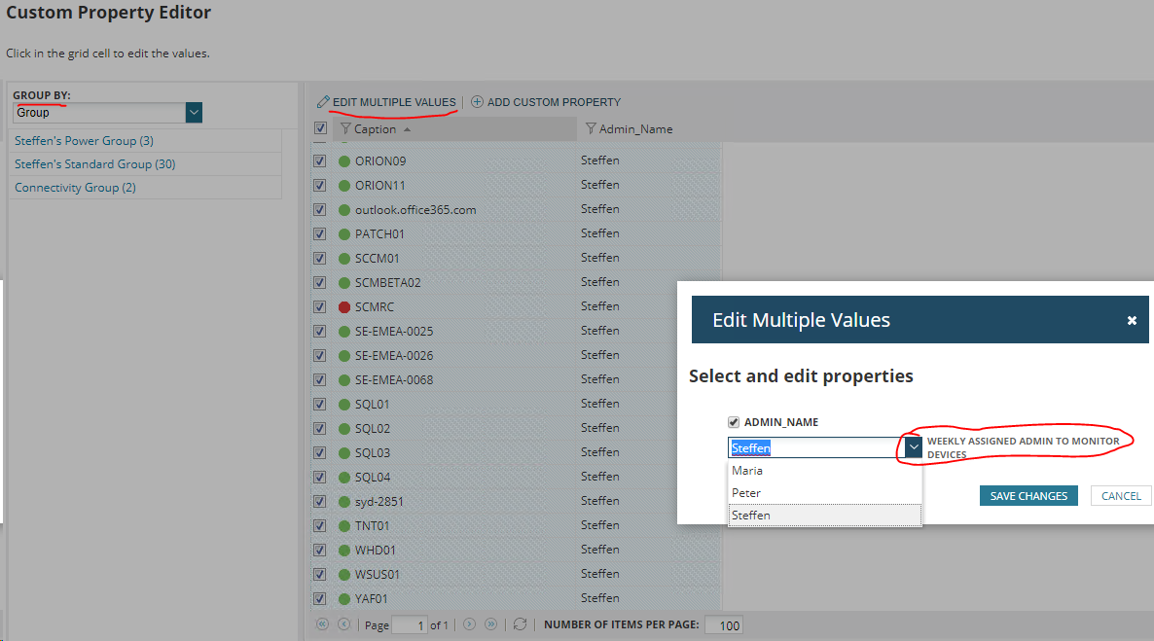Click the red status icon for SCMRC
This screenshot has height=641, width=1154.
343,307
